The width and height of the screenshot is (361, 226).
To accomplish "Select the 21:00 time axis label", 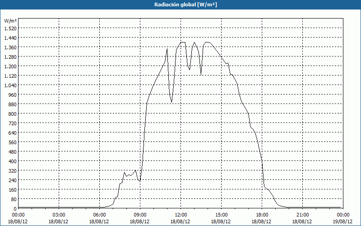I will coord(302,215).
